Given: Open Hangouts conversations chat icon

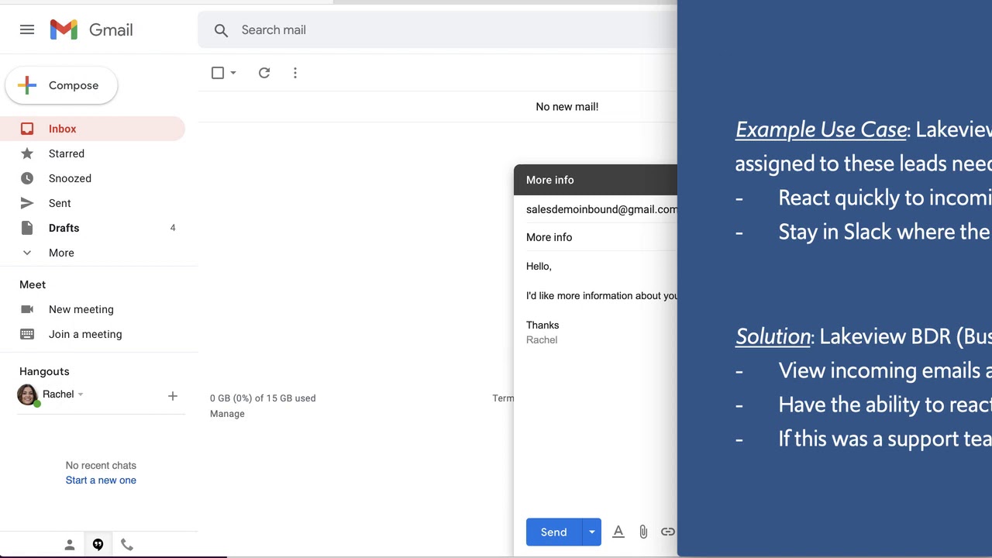Looking at the screenshot, I should point(98,545).
